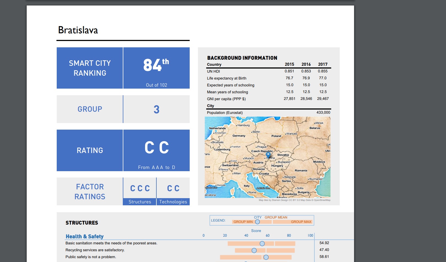Viewport: 446px width, 262px height.
Task: Click the score circle for recycling services row
Action: click(x=254, y=250)
